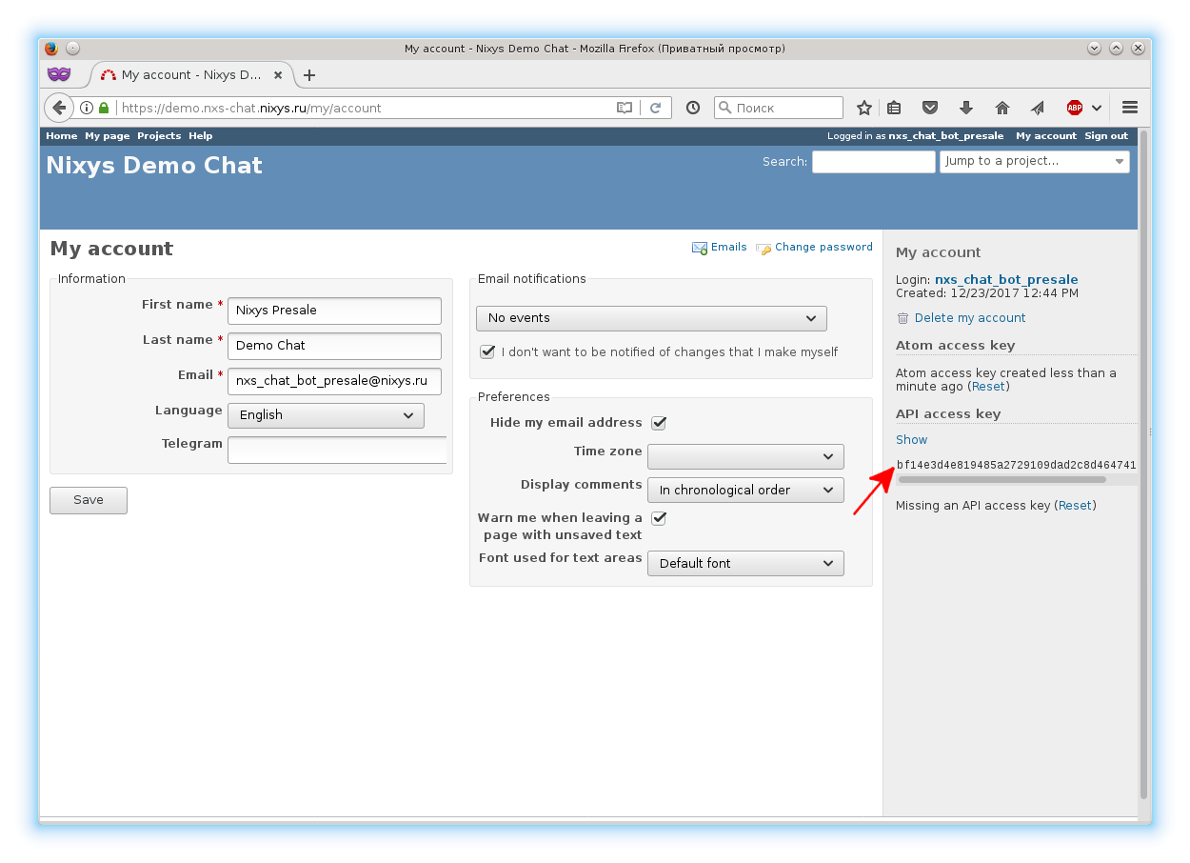Save the account settings

point(89,500)
